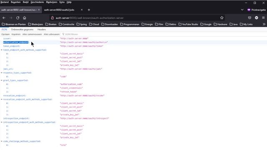The height and width of the screenshot is (150, 267).
Task: Close the oauth2/jwks tab
Action: point(82,10)
